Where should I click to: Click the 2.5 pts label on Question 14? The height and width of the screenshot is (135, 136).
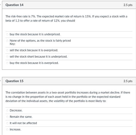[x=128, y=5]
